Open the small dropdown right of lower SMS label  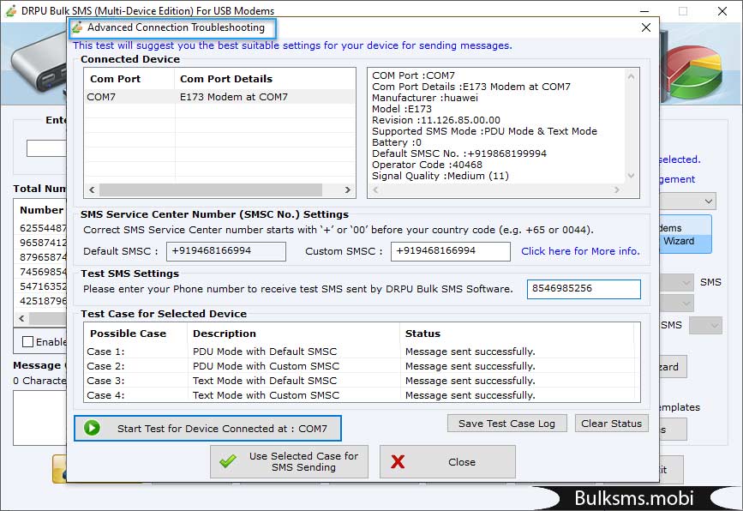pyautogui.click(x=706, y=325)
